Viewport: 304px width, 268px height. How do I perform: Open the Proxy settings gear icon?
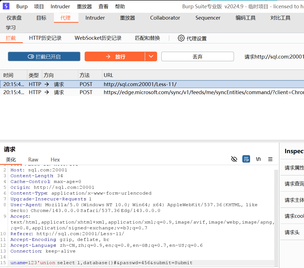pyautogui.click(x=181, y=38)
